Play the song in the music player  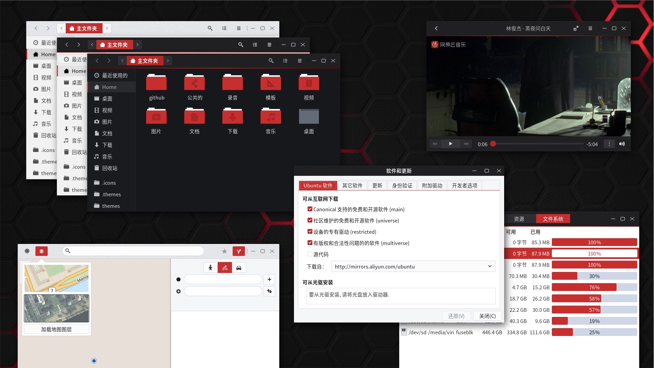point(450,144)
